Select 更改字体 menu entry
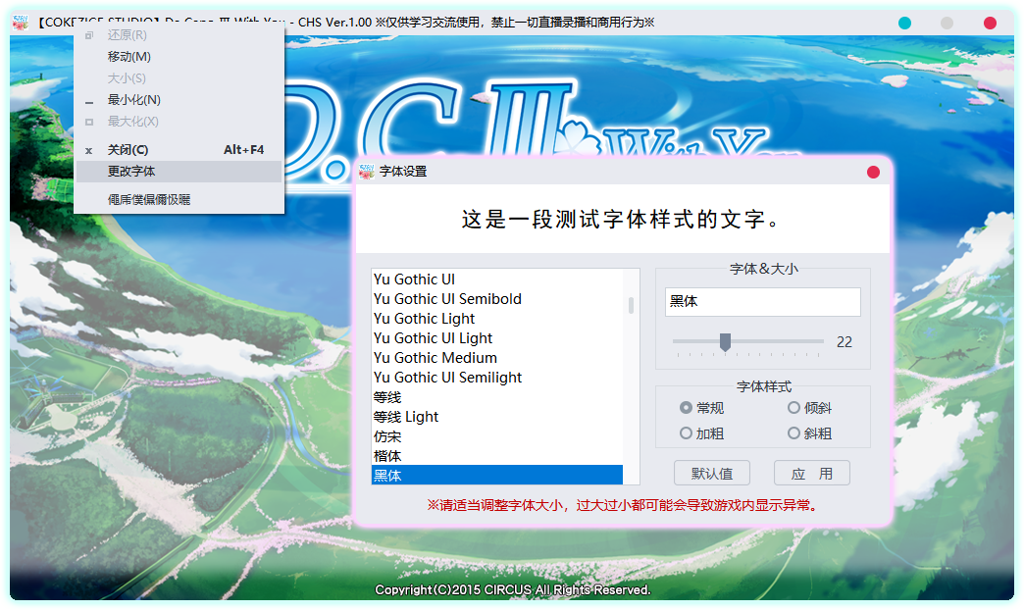1024x610 pixels. 179,172
